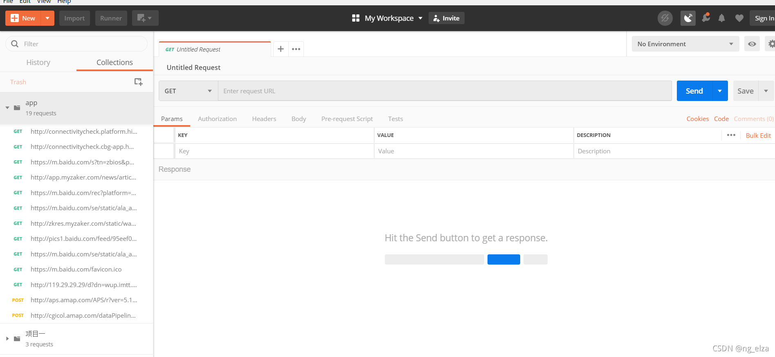This screenshot has height=357, width=775.
Task: Open manage environments gear icon
Action: [x=771, y=44]
